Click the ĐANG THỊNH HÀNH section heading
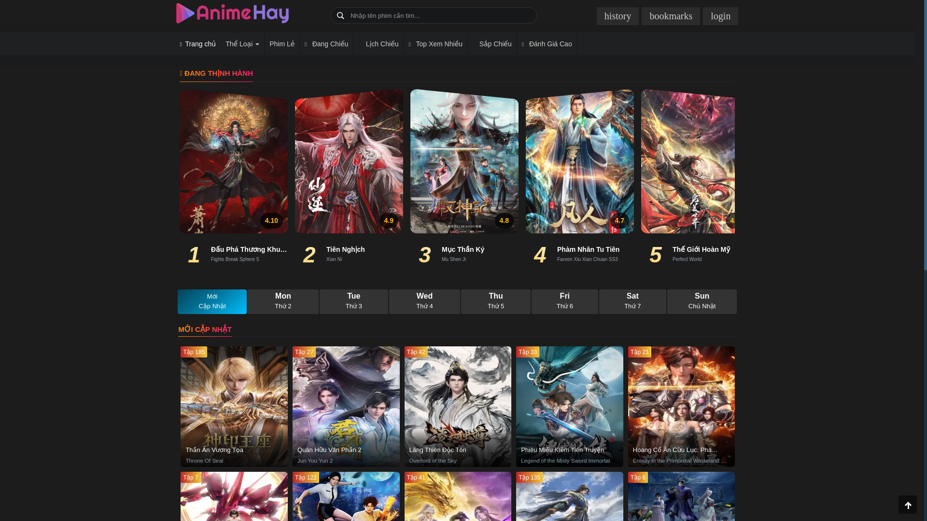927x521 pixels. [216, 73]
